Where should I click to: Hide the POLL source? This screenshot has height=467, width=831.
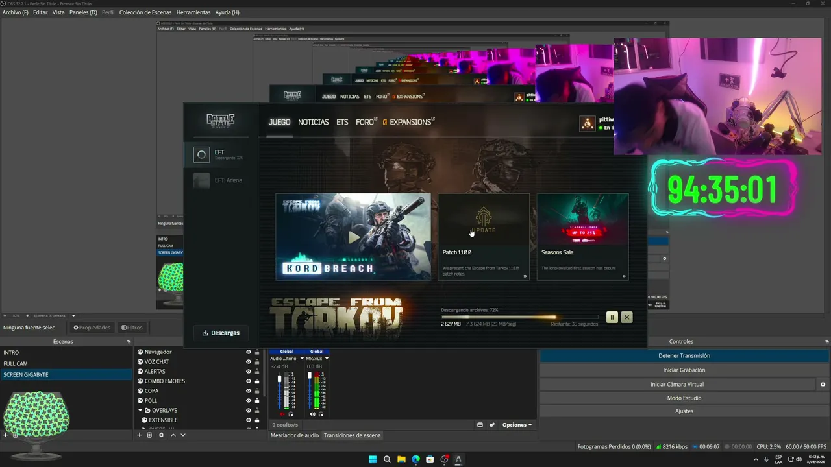click(248, 401)
